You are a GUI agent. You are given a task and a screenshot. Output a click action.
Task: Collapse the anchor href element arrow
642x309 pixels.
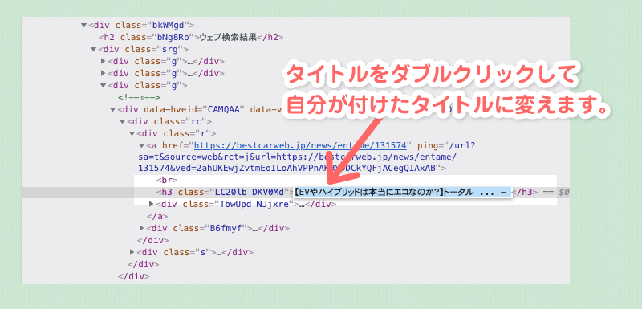(x=141, y=146)
